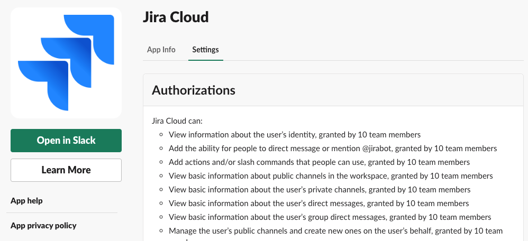
Task: Open Jira Cloud in Slack
Action: [x=66, y=141]
